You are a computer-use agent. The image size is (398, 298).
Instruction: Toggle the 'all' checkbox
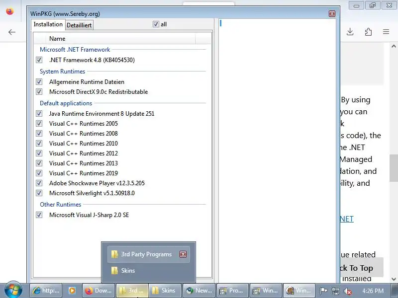tap(156, 24)
